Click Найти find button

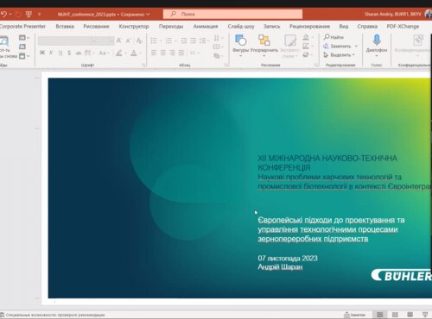(x=334, y=37)
